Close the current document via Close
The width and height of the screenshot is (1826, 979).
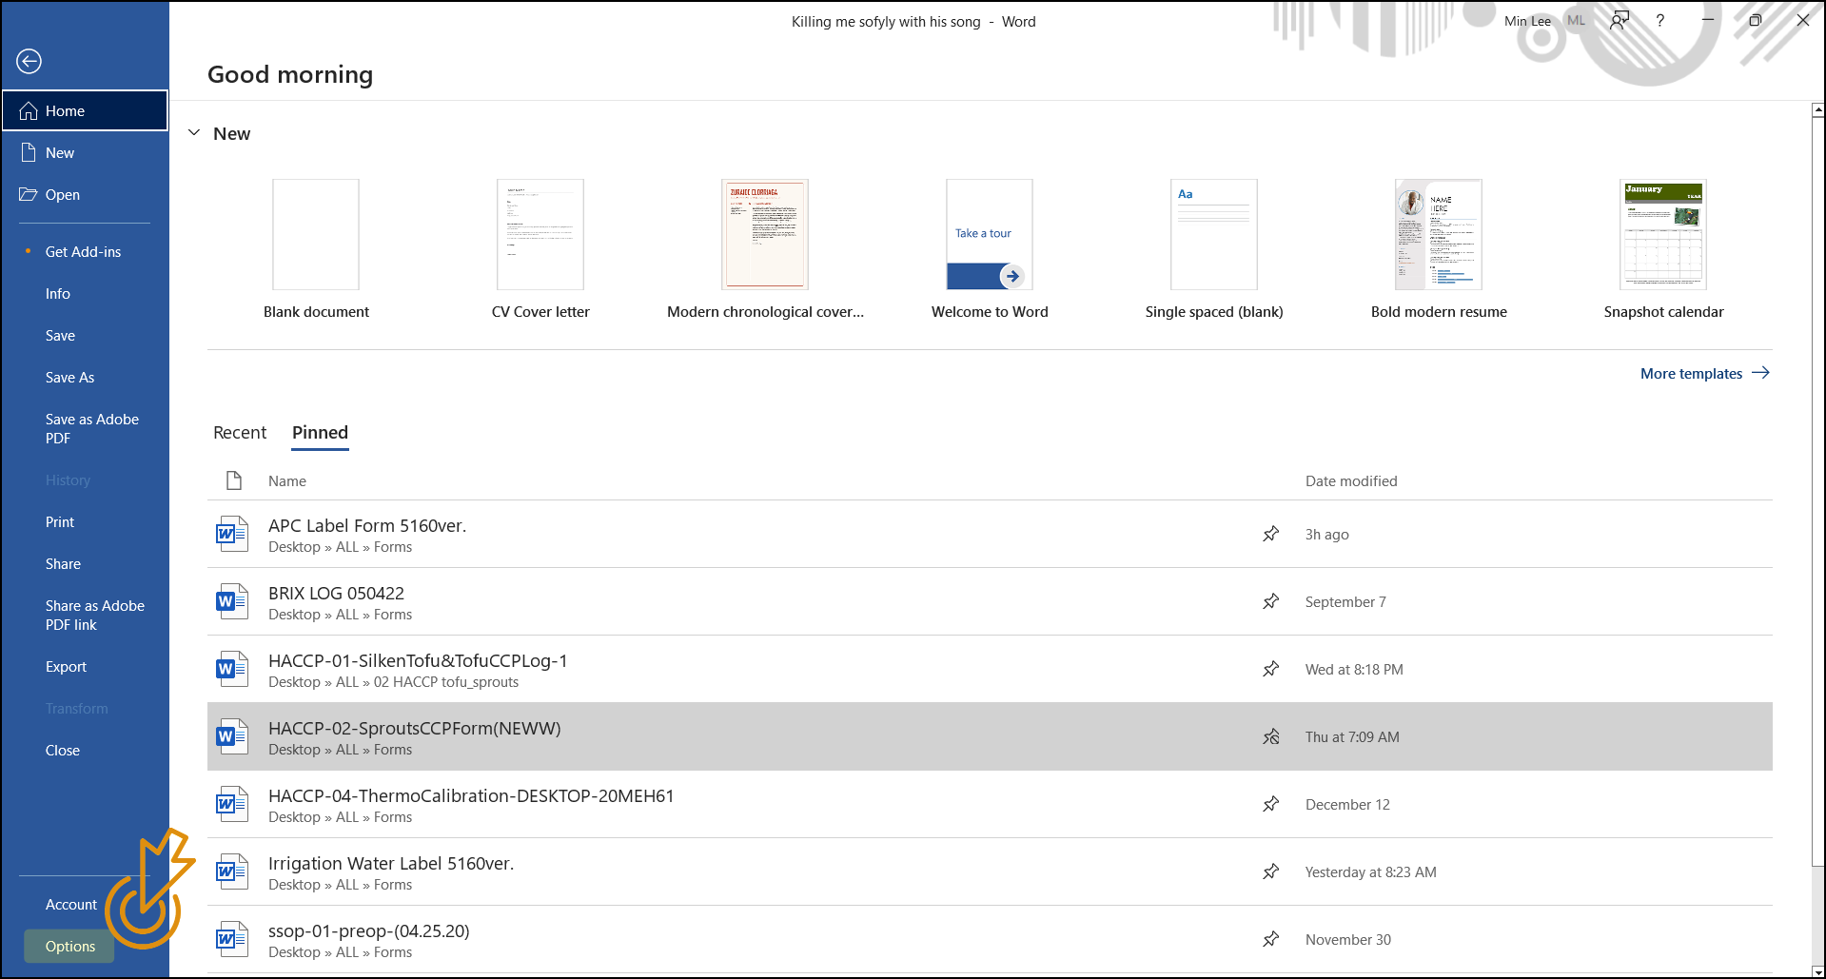click(x=85, y=750)
